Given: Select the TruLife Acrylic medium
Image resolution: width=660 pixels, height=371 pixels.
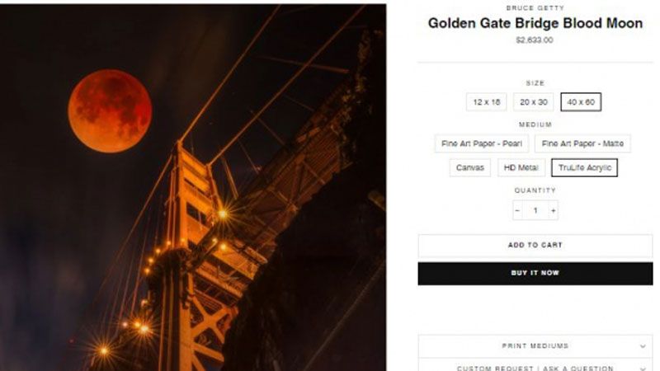Looking at the screenshot, I should tap(585, 167).
